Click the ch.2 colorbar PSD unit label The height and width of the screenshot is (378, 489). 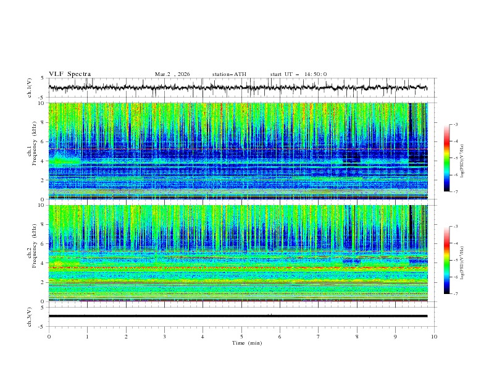[462, 263]
